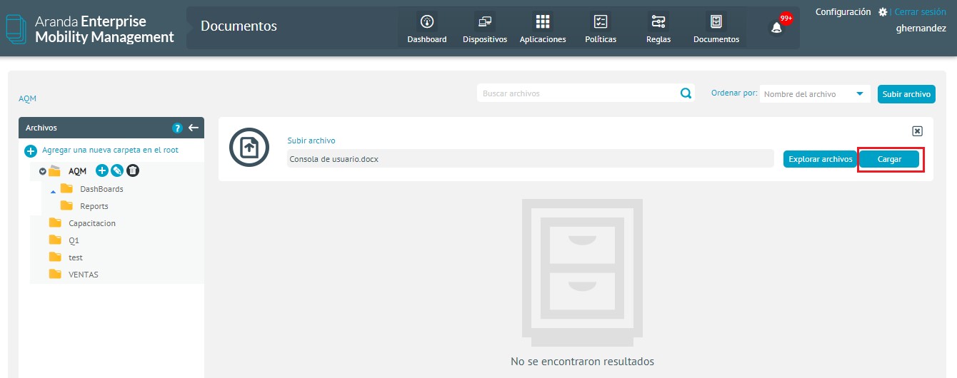
Task: Click the search magnifier icon
Action: point(686,93)
